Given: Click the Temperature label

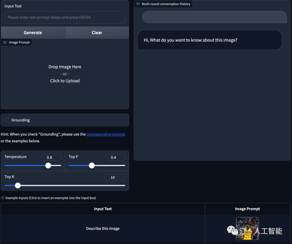Looking at the screenshot, I should coord(15,157).
